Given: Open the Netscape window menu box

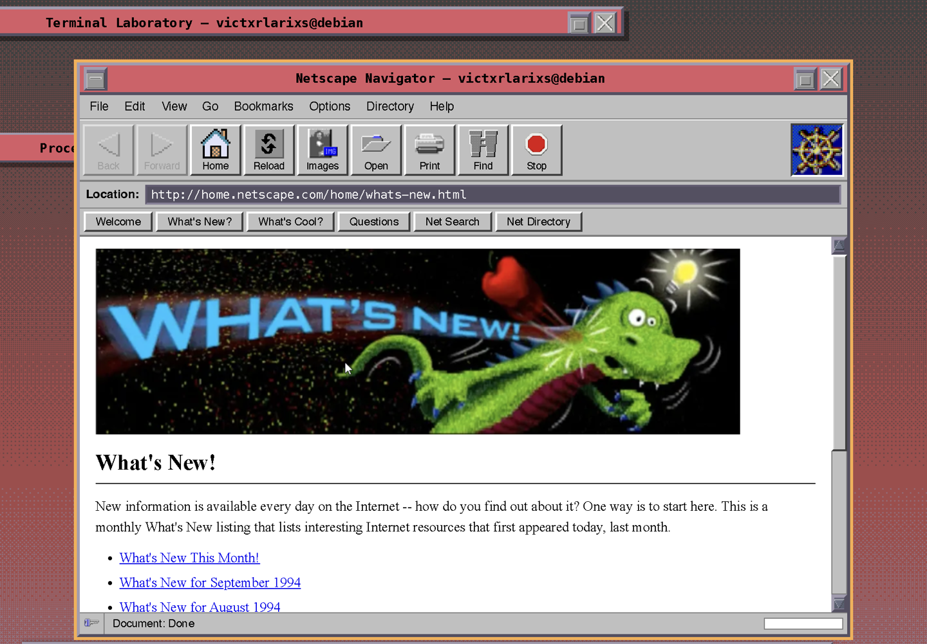Looking at the screenshot, I should [95, 80].
